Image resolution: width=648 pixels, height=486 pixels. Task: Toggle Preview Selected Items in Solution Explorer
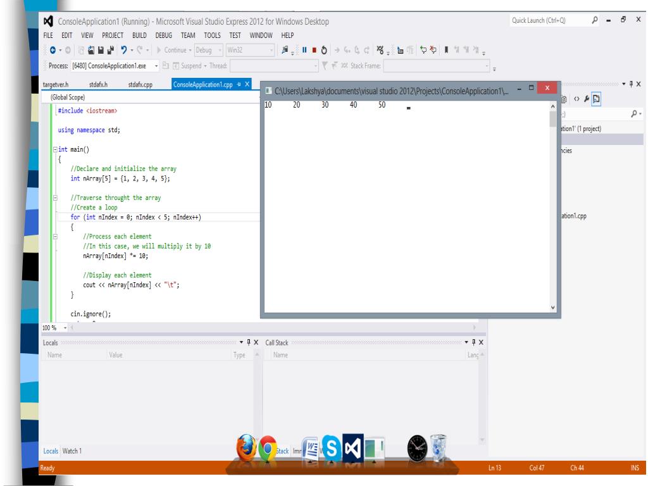(596, 99)
